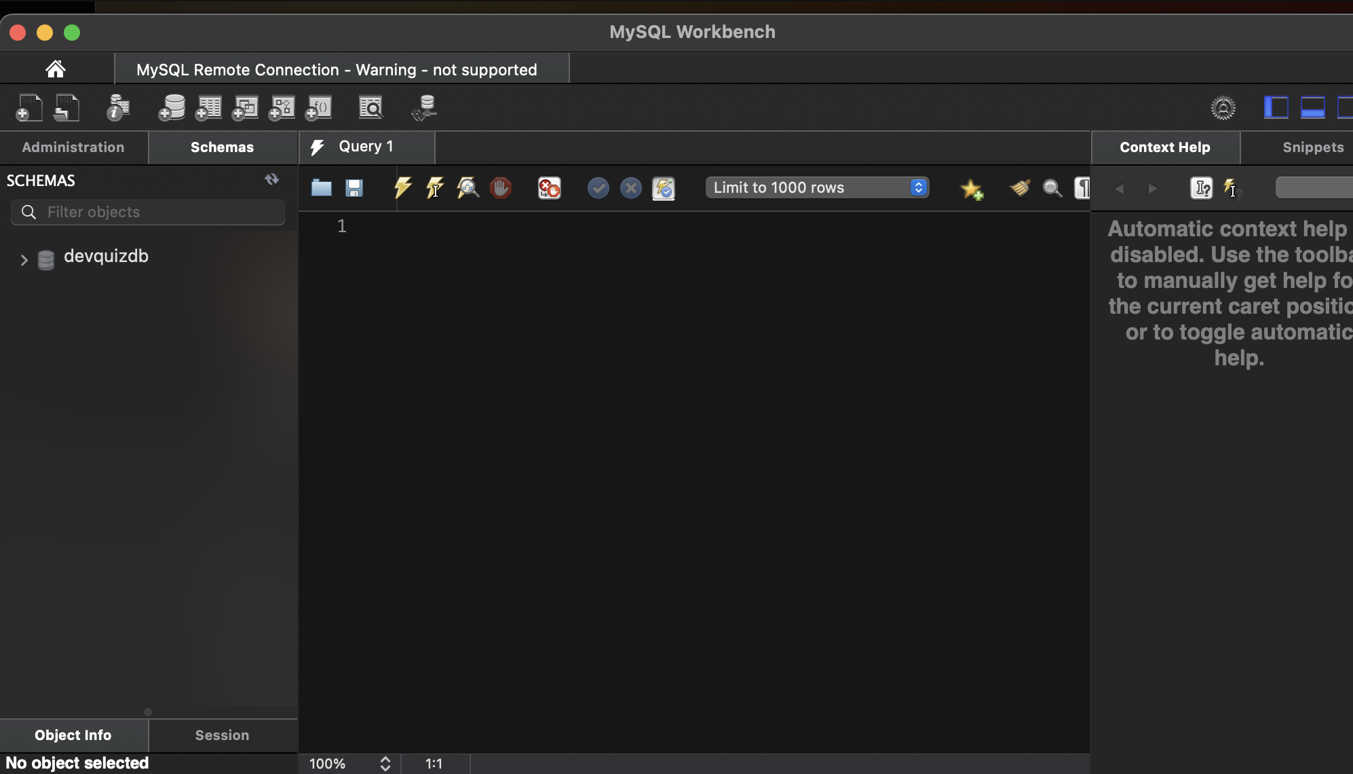Switch to the Administration tab

tap(73, 147)
